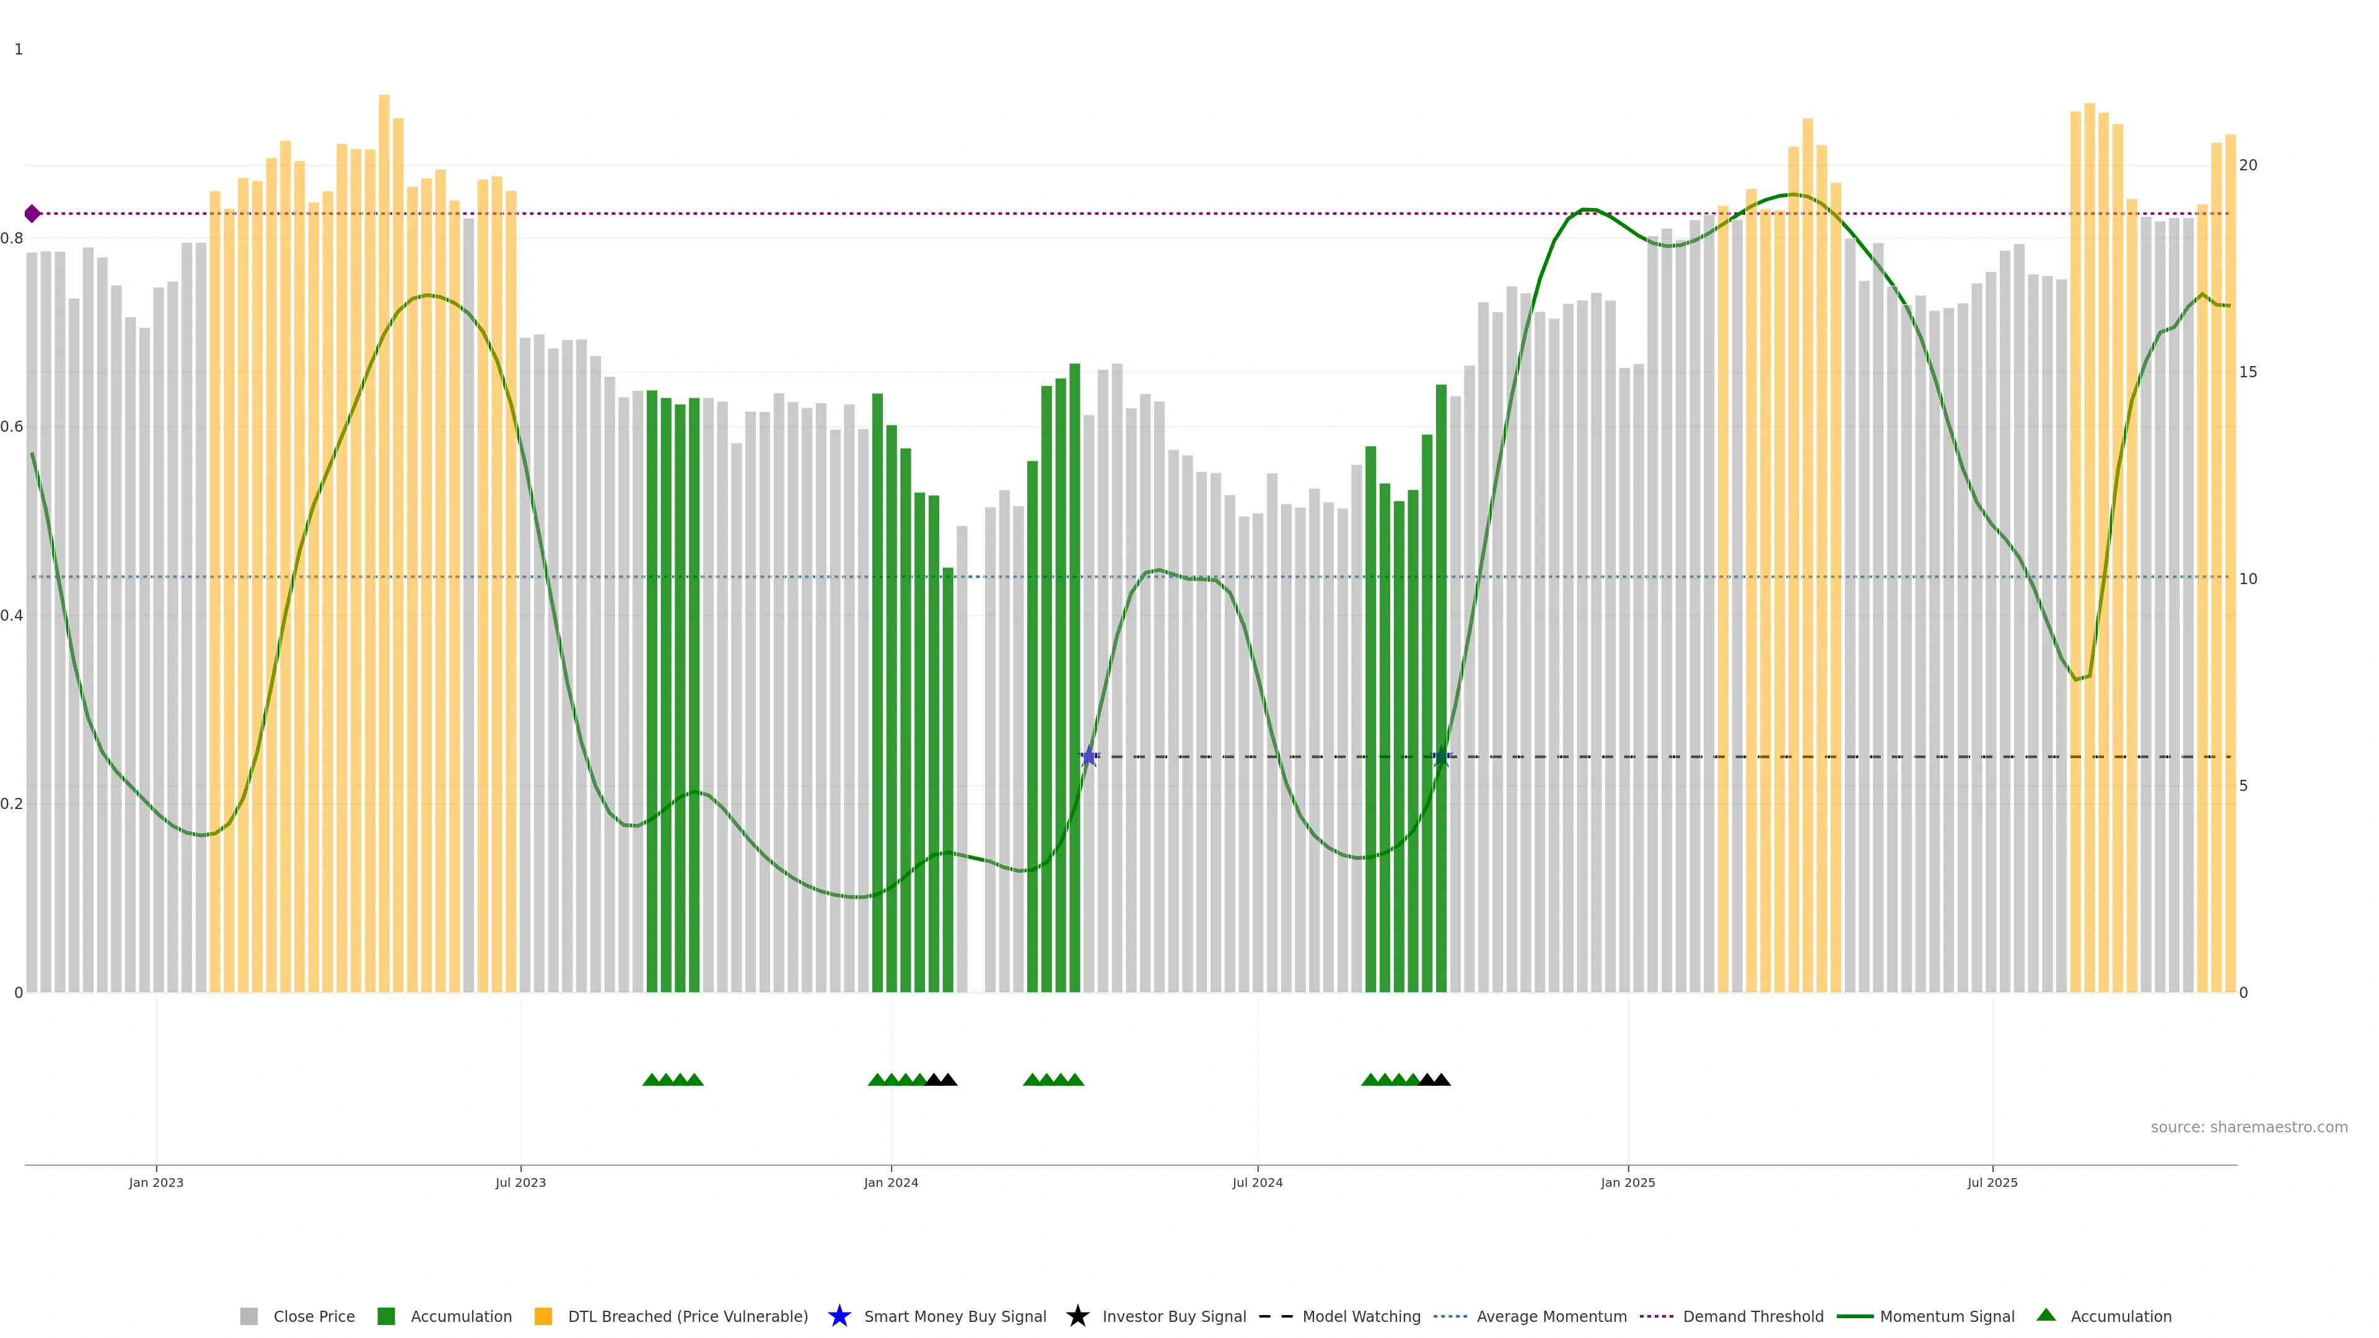Click the green Accumulation legend square

tap(386, 1316)
